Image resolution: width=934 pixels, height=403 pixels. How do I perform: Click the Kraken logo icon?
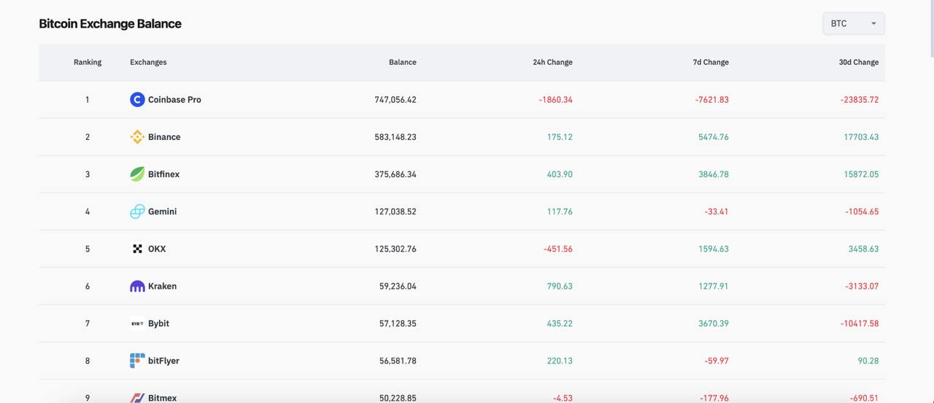click(137, 286)
